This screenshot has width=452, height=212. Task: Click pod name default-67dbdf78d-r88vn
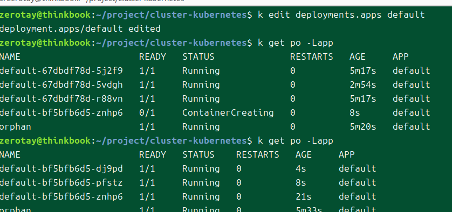(x=61, y=99)
